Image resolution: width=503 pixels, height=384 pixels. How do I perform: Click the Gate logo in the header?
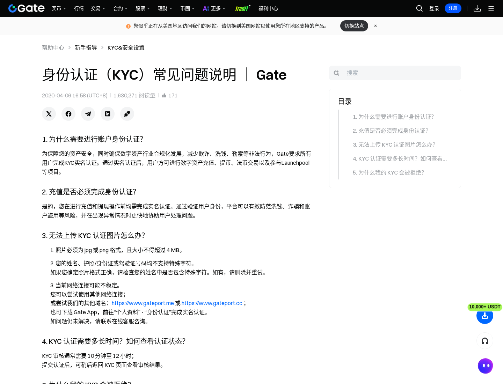point(27,8)
